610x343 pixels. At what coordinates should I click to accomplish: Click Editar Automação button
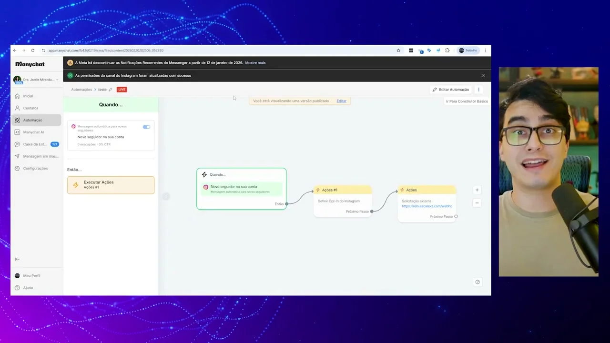450,90
